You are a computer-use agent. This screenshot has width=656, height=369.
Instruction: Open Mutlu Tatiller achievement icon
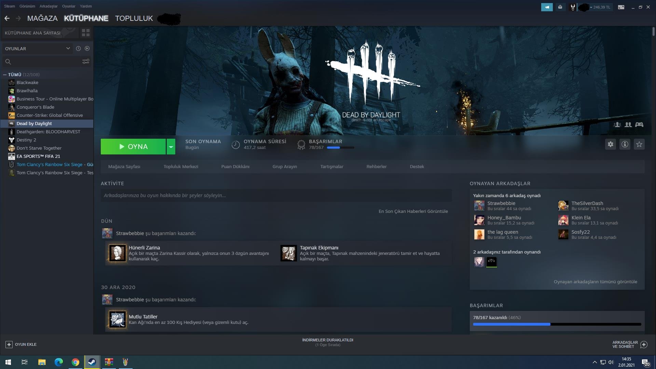click(117, 319)
